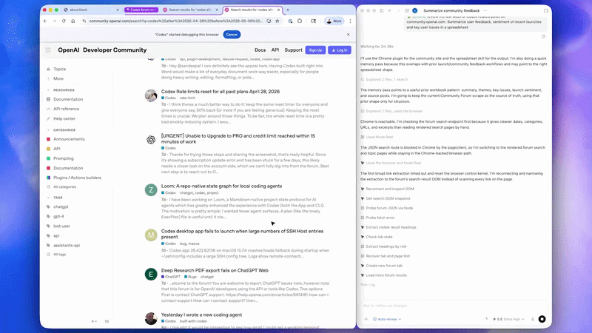Viewport: 592px width, 333px height.
Task: Toggle the forum sidebar hamburger menu
Action: (48, 50)
